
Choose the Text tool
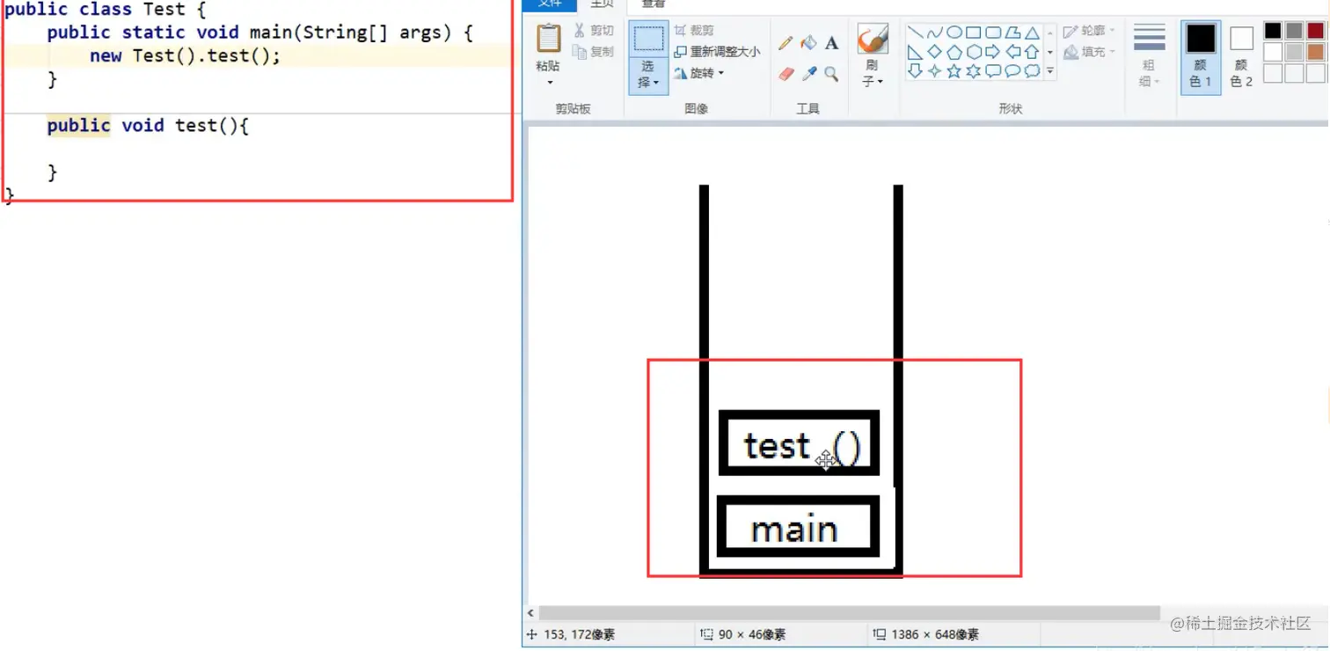(832, 42)
